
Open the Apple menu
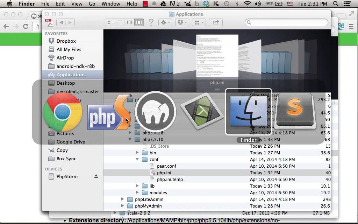(9, 3)
